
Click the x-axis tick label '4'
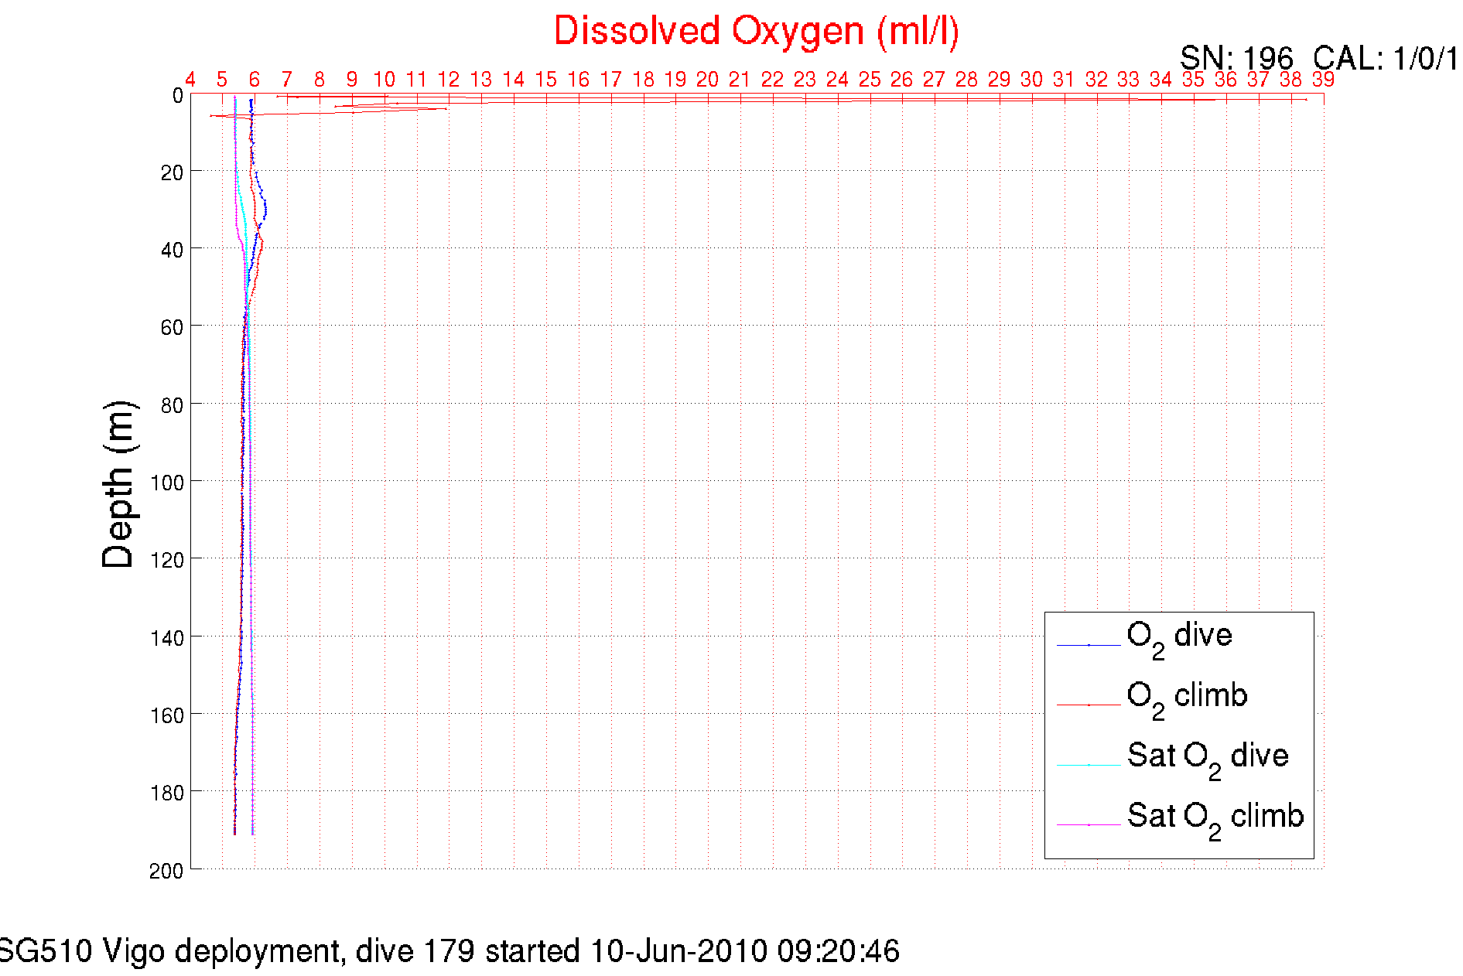(190, 80)
